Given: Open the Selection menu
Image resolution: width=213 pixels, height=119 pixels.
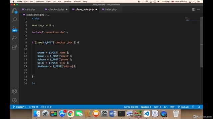Looking at the screenshot, I should 40,2.
